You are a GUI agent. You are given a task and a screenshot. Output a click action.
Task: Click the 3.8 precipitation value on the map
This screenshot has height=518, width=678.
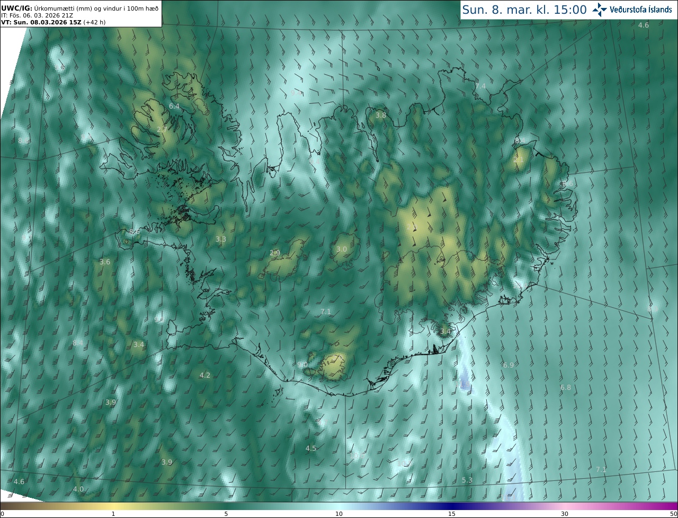pos(381,115)
